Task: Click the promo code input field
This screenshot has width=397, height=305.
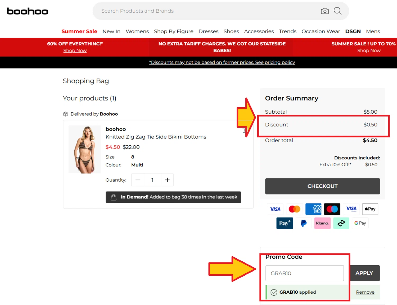Action: pyautogui.click(x=305, y=273)
